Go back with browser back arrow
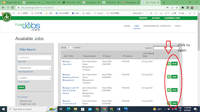 point(3,7)
